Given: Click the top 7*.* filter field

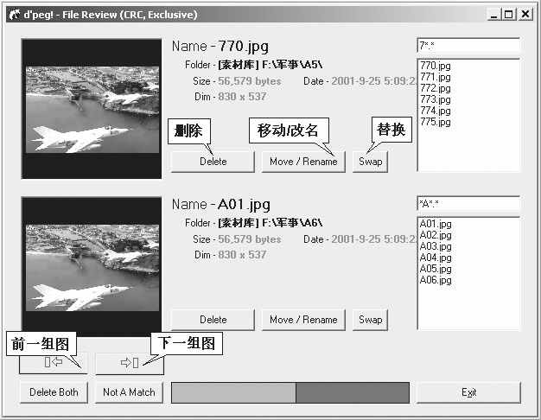Looking at the screenshot, I should point(468,45).
